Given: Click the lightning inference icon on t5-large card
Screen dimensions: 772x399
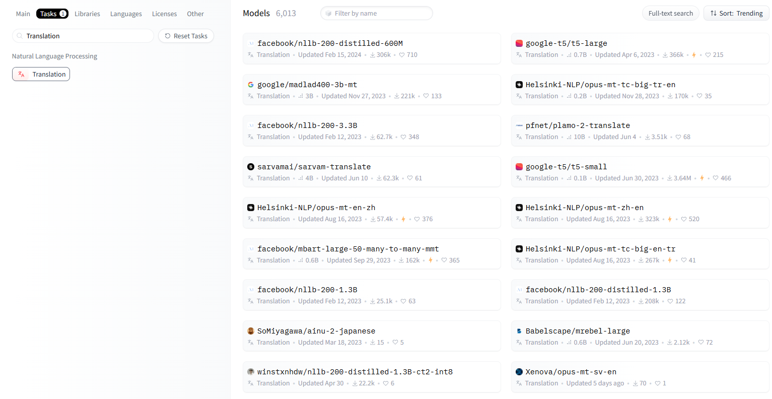Looking at the screenshot, I should coord(694,55).
